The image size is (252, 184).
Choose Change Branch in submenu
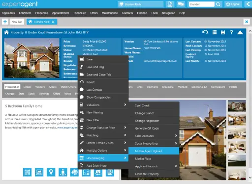(x=154, y=113)
